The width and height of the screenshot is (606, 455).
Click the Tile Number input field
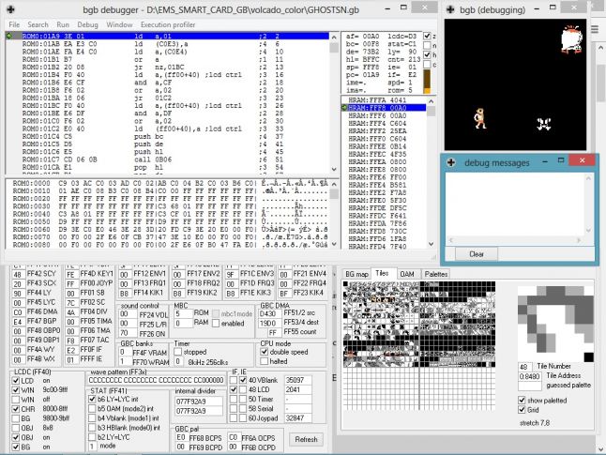coord(525,367)
